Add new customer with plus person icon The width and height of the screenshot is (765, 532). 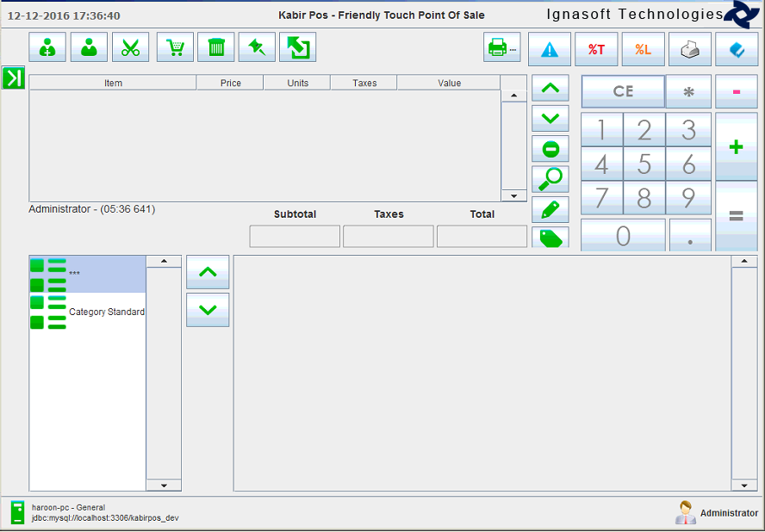click(x=47, y=47)
